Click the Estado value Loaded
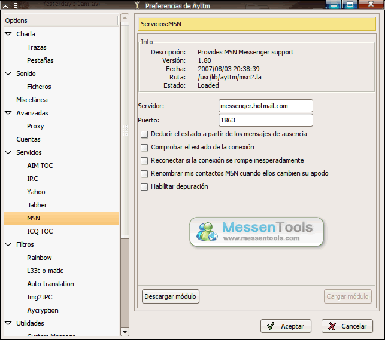Screen dimensions: 385x340 208,85
